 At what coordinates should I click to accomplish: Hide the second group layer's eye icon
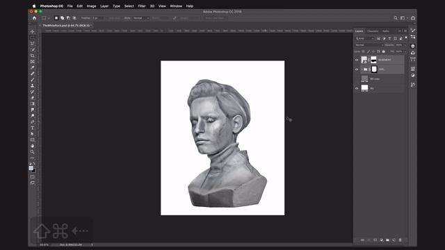coord(357,69)
